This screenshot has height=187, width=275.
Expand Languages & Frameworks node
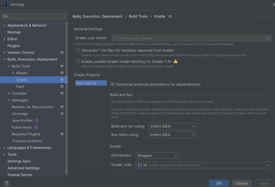click(x=4, y=148)
